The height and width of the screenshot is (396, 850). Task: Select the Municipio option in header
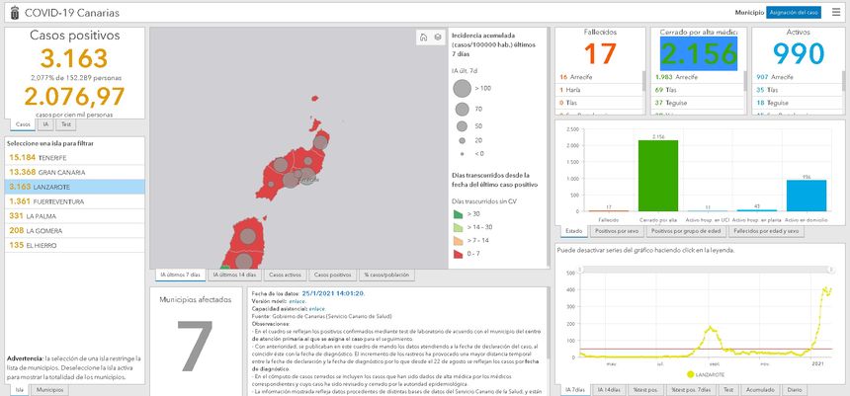click(x=749, y=12)
